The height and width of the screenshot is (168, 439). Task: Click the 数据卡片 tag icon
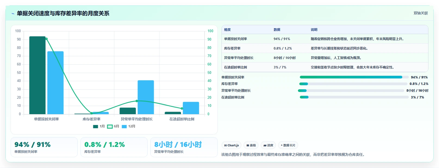[x=282, y=145]
